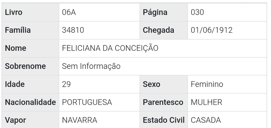Select the name FELICIANA DA CONCEIÇÃO
Image resolution: width=271 pixels, height=128 pixels.
(110, 48)
